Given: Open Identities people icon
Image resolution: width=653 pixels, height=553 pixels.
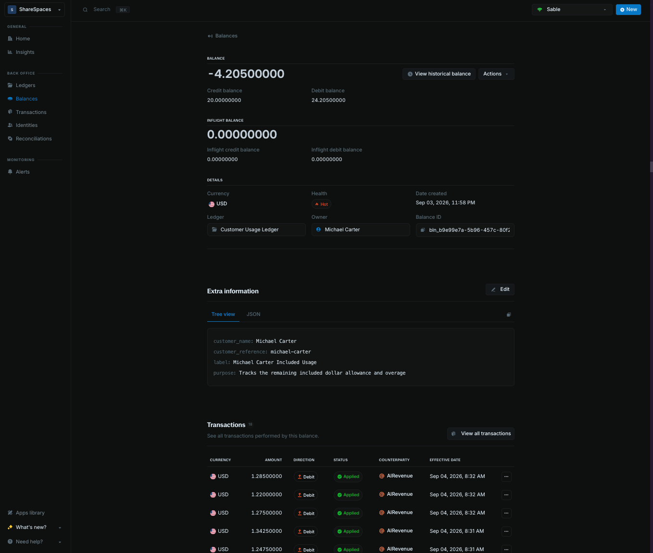Looking at the screenshot, I should coord(10,125).
